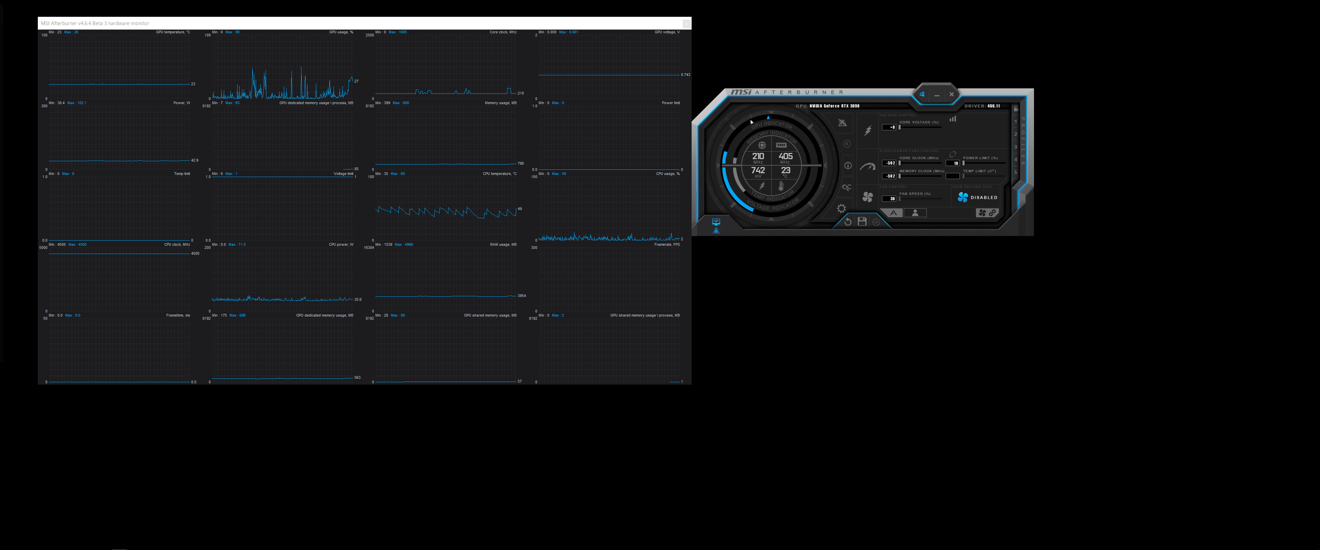Click the MSI Afterburner logo
Viewport: 1320px width, 550px height.
click(x=786, y=92)
